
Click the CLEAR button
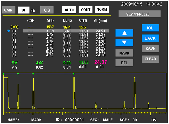150,59
